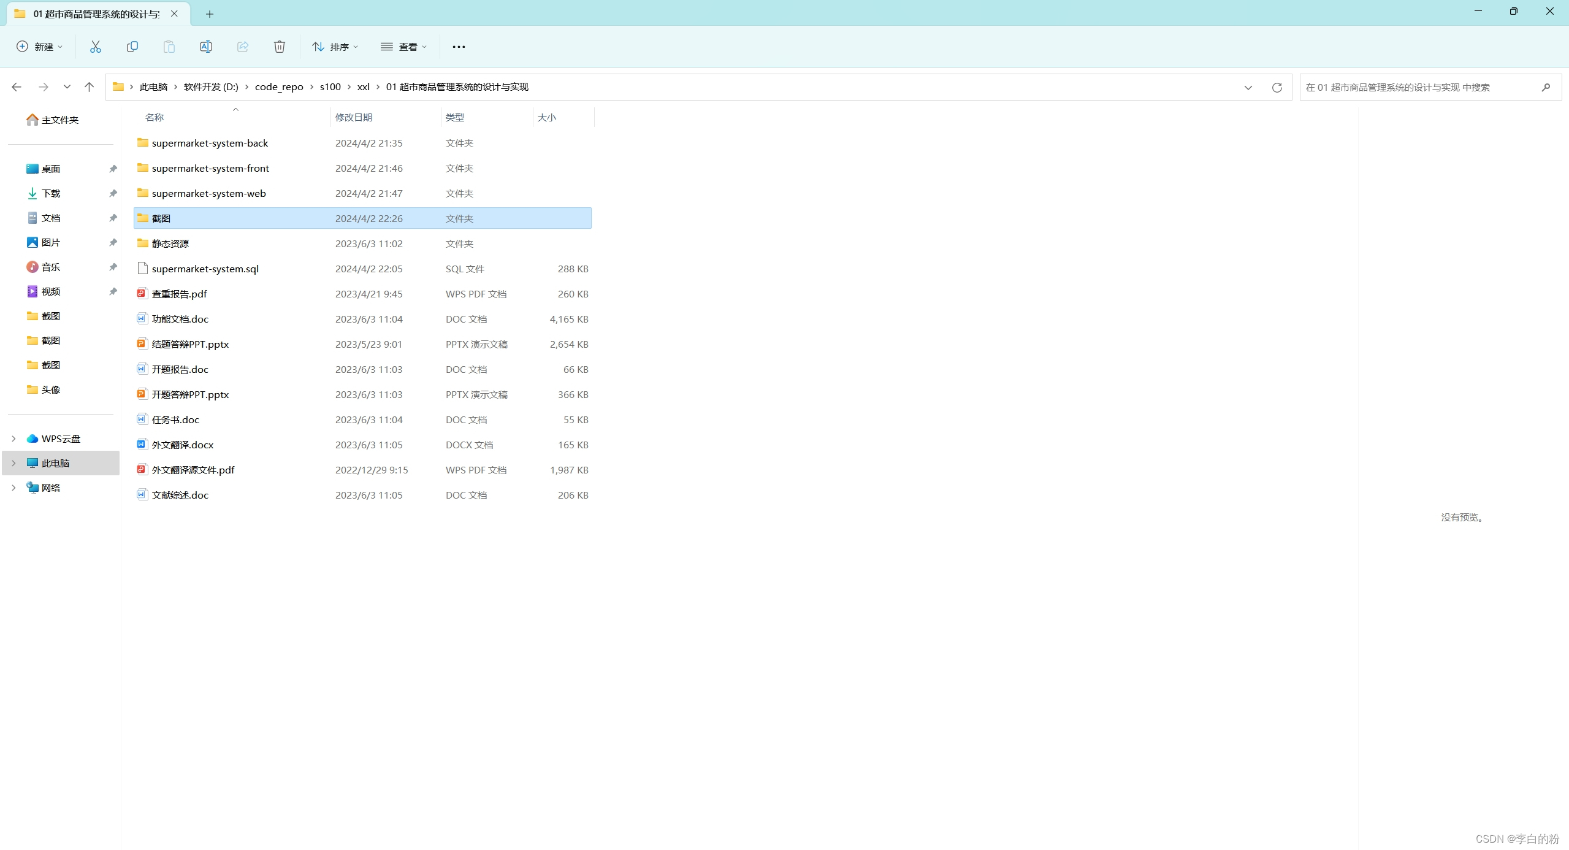Viewport: 1569px width, 850px height.
Task: Click the supermarket-system.sql file icon
Action: click(142, 269)
